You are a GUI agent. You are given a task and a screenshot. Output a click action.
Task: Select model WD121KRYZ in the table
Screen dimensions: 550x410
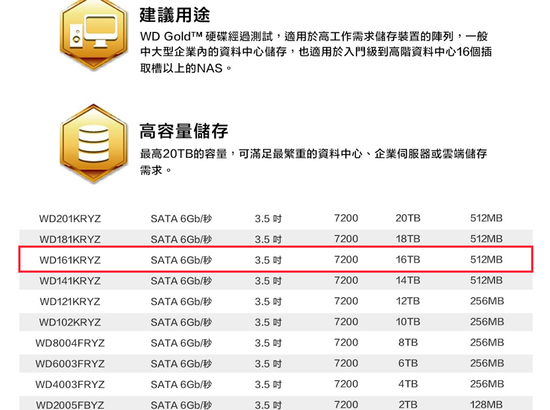click(70, 301)
